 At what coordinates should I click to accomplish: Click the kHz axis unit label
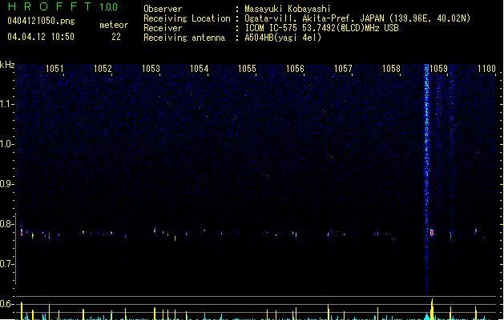click(7, 65)
